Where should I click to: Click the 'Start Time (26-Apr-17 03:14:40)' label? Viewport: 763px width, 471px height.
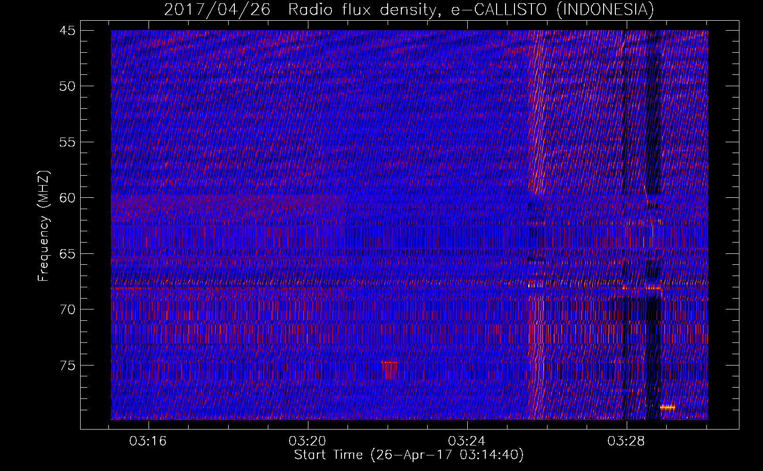pos(409,455)
